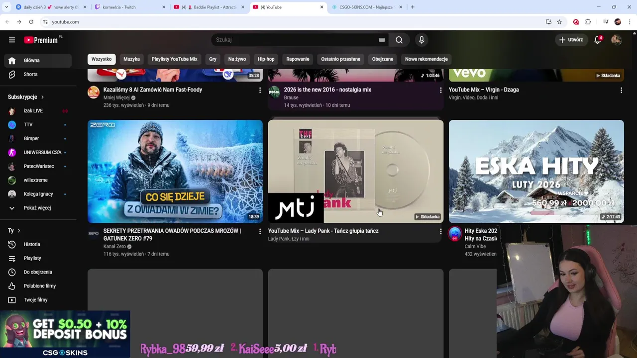The width and height of the screenshot is (637, 358).
Task: Select the Na żywo filter chip
Action: point(237,59)
